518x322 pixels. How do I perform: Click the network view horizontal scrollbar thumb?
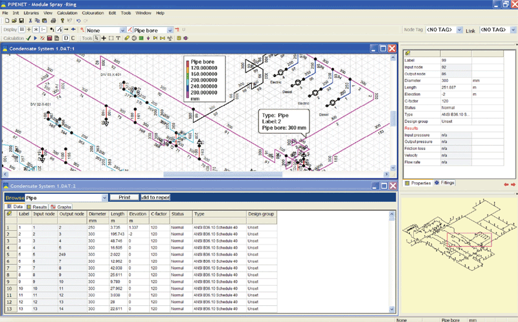[x=223, y=174]
